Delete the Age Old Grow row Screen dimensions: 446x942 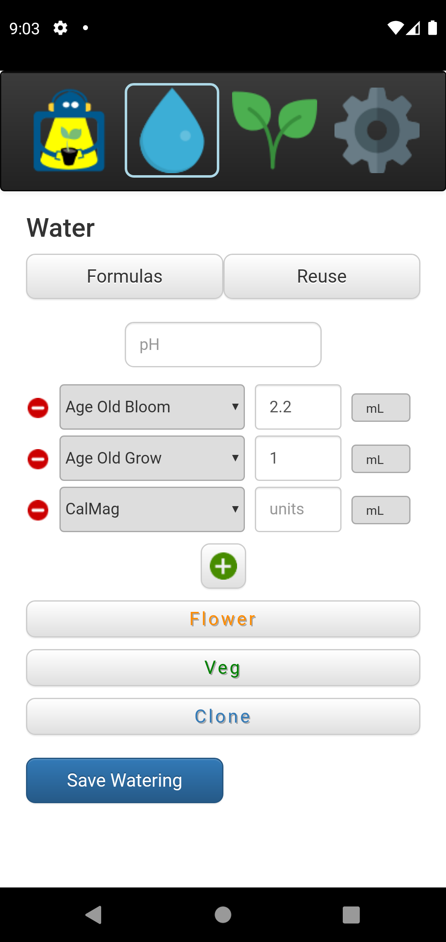38,459
